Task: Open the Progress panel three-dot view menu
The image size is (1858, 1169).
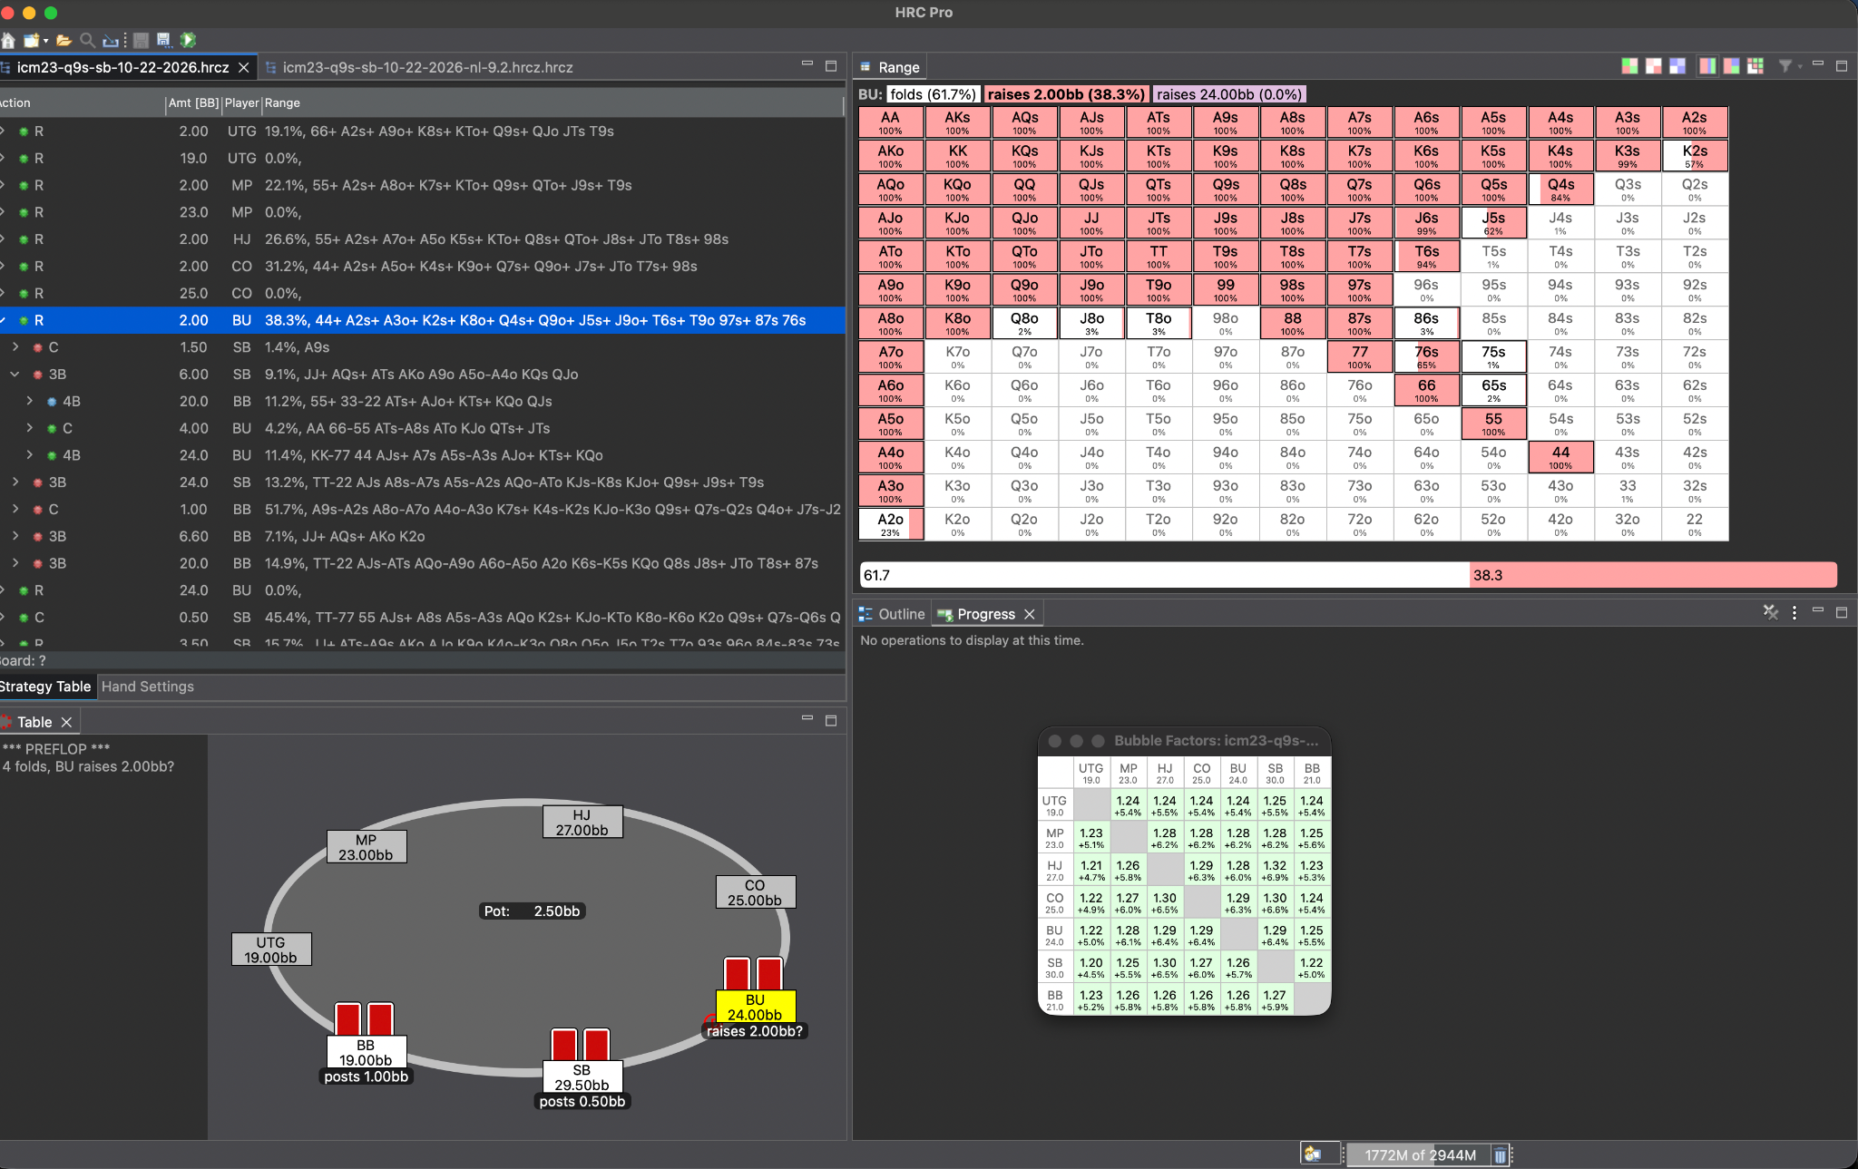Action: coord(1794,613)
